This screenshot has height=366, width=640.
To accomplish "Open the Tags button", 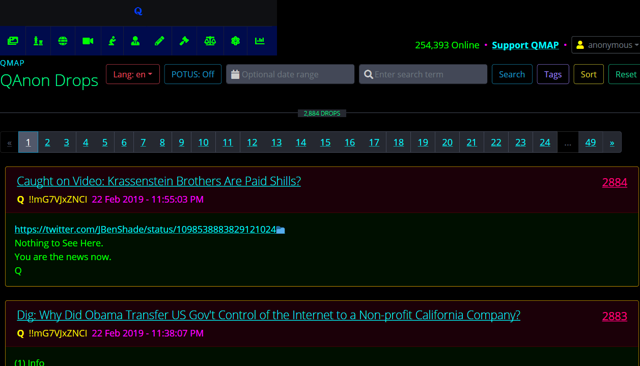I will tap(553, 74).
